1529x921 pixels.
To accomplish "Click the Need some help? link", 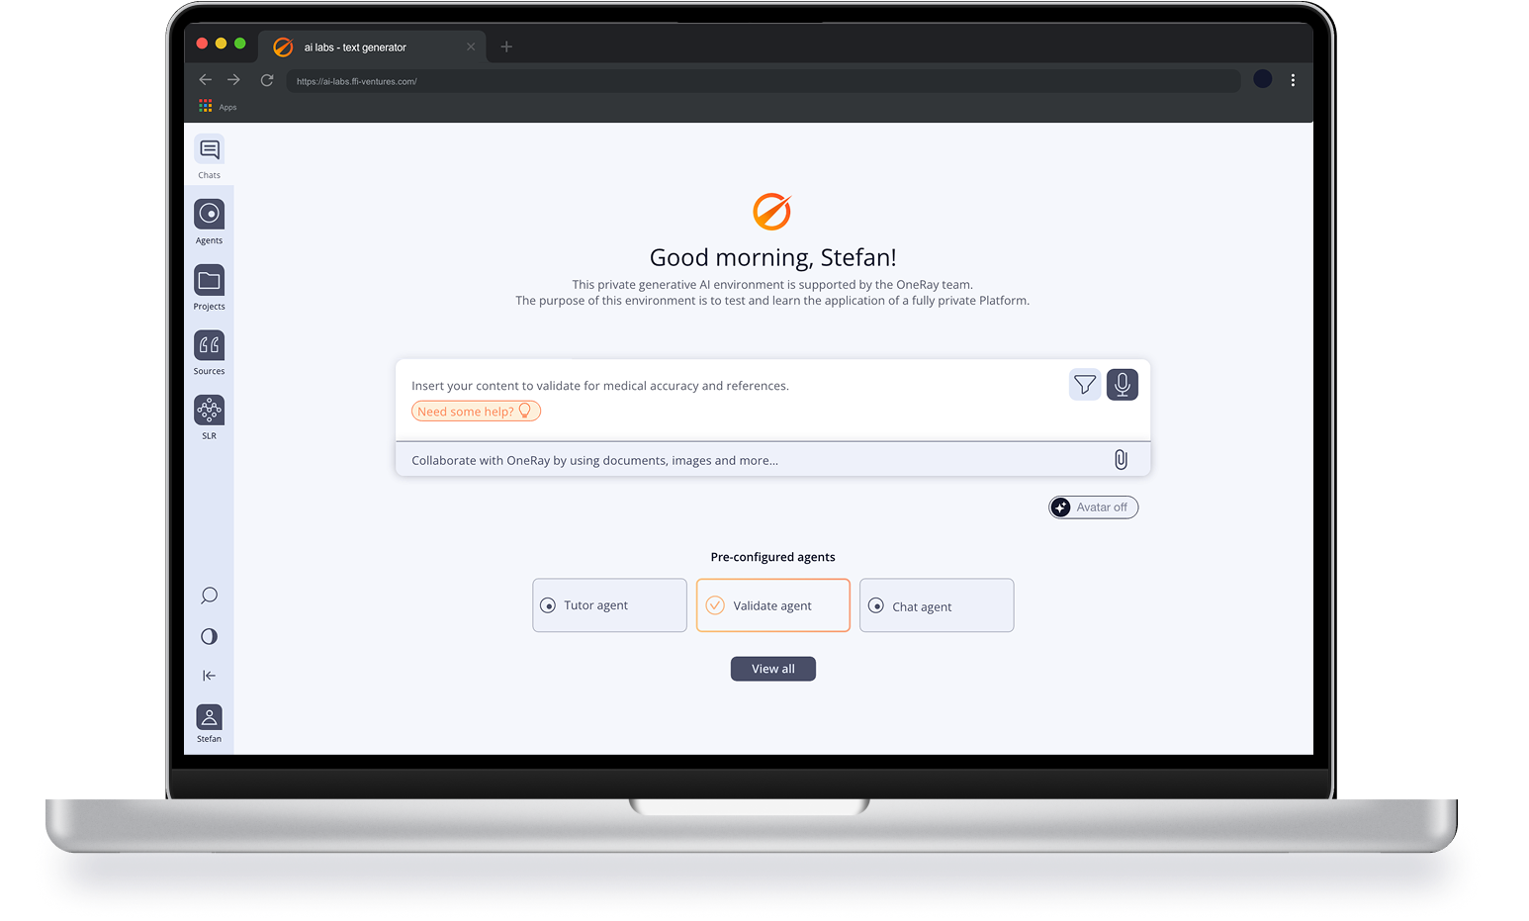I will tap(475, 412).
